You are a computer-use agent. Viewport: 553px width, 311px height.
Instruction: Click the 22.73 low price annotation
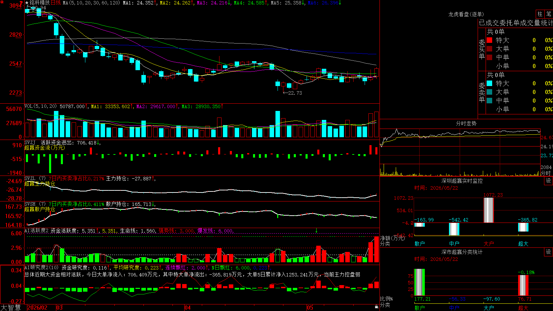click(x=292, y=93)
